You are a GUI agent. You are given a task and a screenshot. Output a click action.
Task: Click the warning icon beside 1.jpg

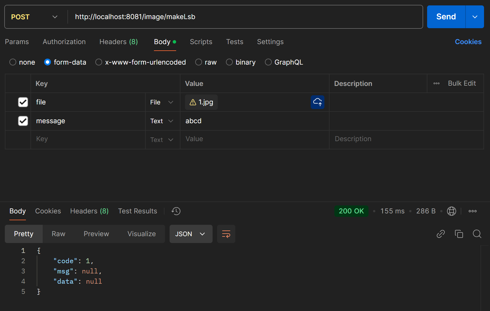pos(193,102)
